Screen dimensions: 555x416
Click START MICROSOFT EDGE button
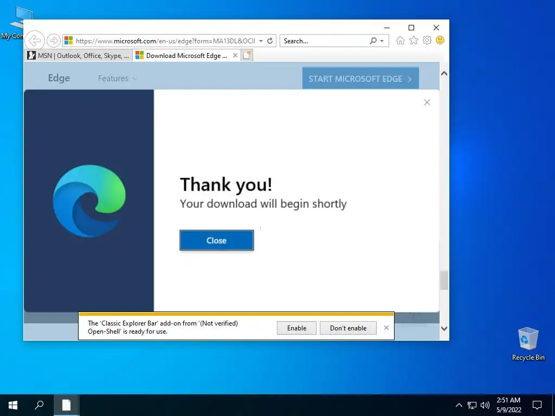click(x=360, y=79)
